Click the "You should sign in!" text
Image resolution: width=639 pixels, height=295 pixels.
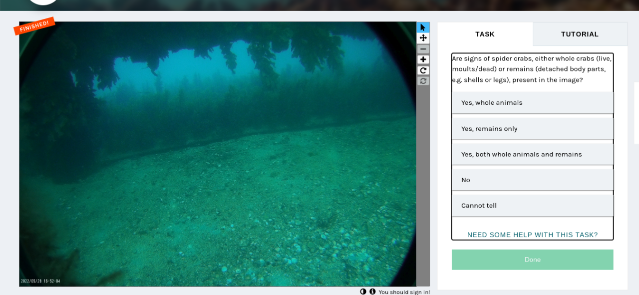click(404, 292)
